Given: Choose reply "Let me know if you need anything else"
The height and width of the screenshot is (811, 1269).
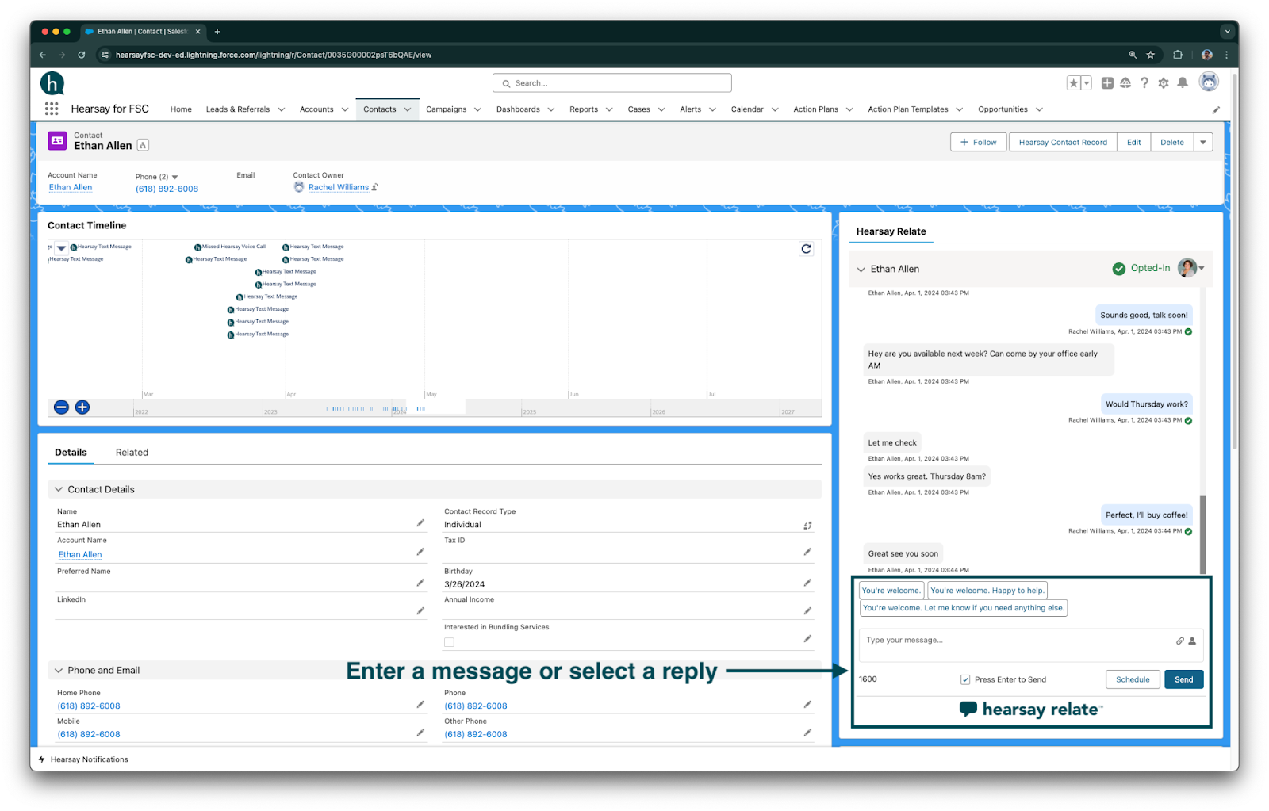Looking at the screenshot, I should click(x=964, y=608).
